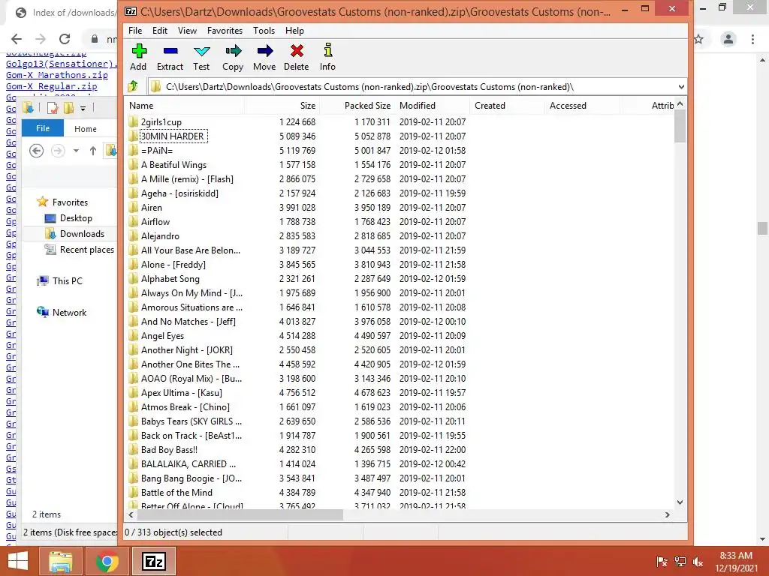Open the Gom-X Regular.zip link
This screenshot has width=769, height=576.
[x=52, y=86]
